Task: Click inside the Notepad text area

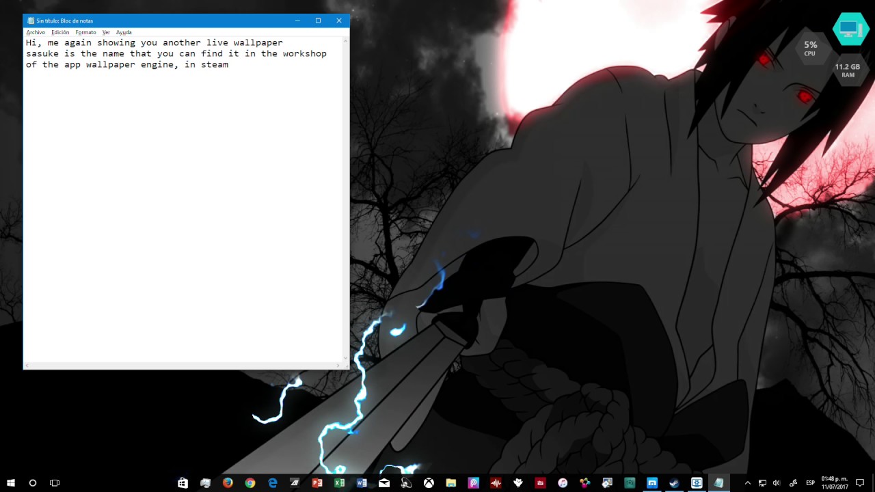Action: tap(185, 205)
